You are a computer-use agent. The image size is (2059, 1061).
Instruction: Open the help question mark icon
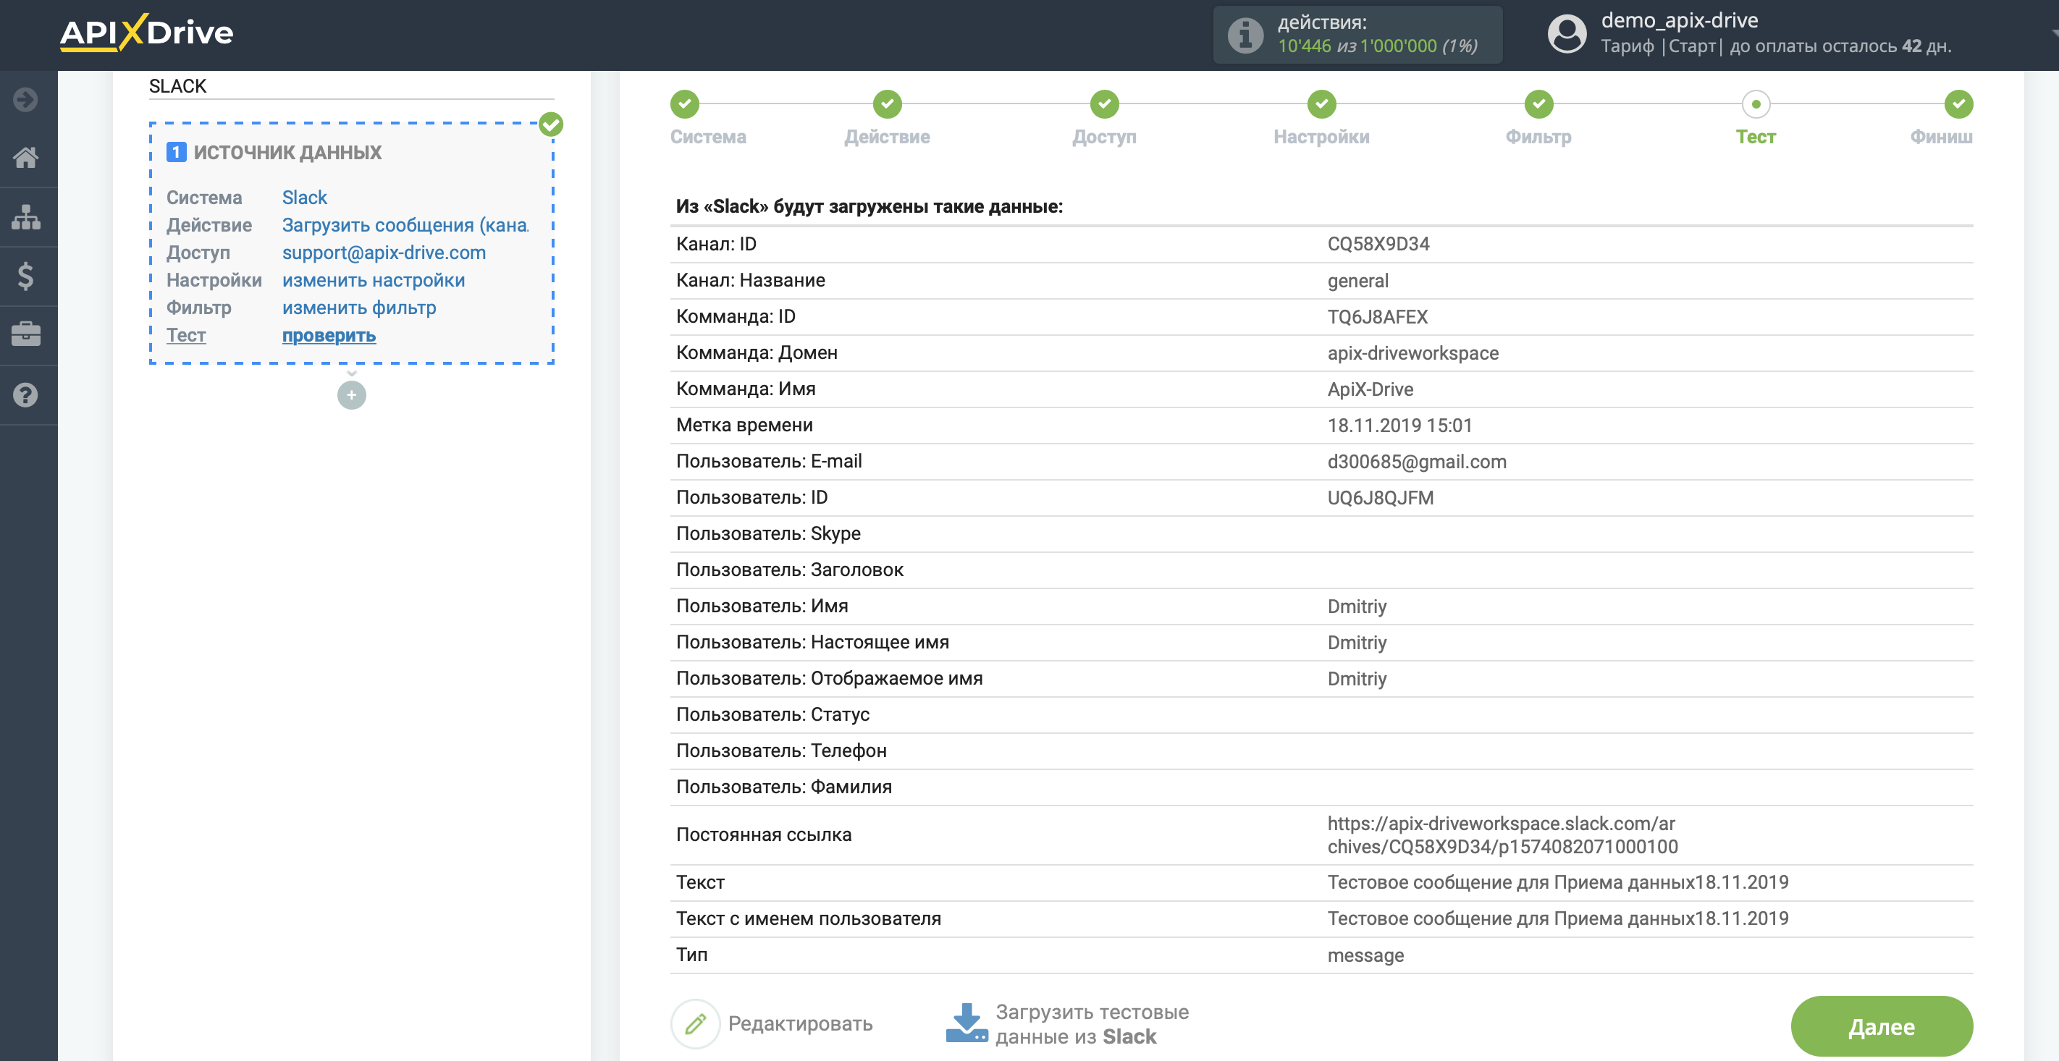[x=25, y=394]
